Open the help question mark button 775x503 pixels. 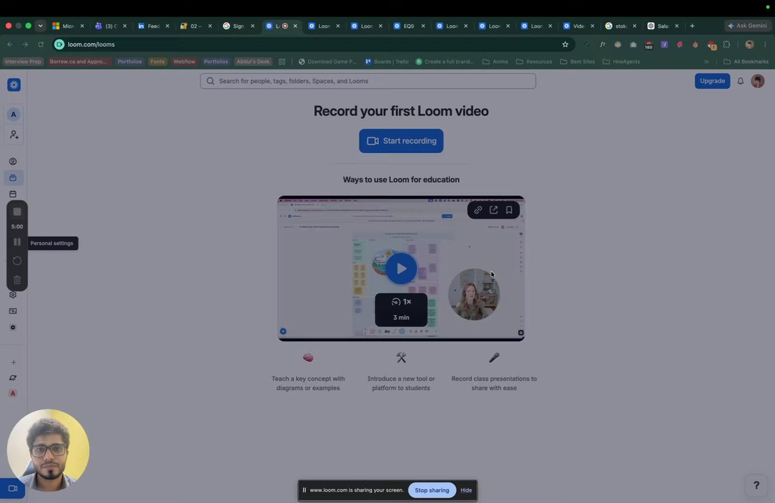click(x=756, y=486)
